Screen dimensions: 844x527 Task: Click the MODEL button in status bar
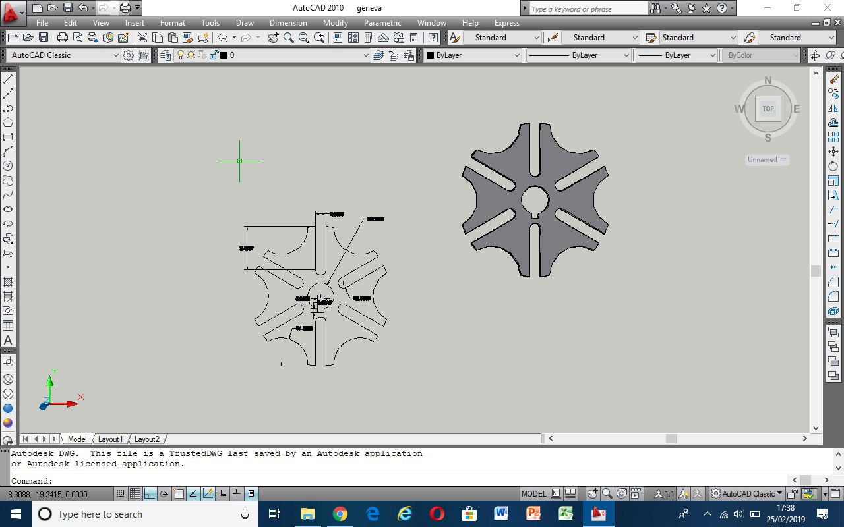click(533, 493)
